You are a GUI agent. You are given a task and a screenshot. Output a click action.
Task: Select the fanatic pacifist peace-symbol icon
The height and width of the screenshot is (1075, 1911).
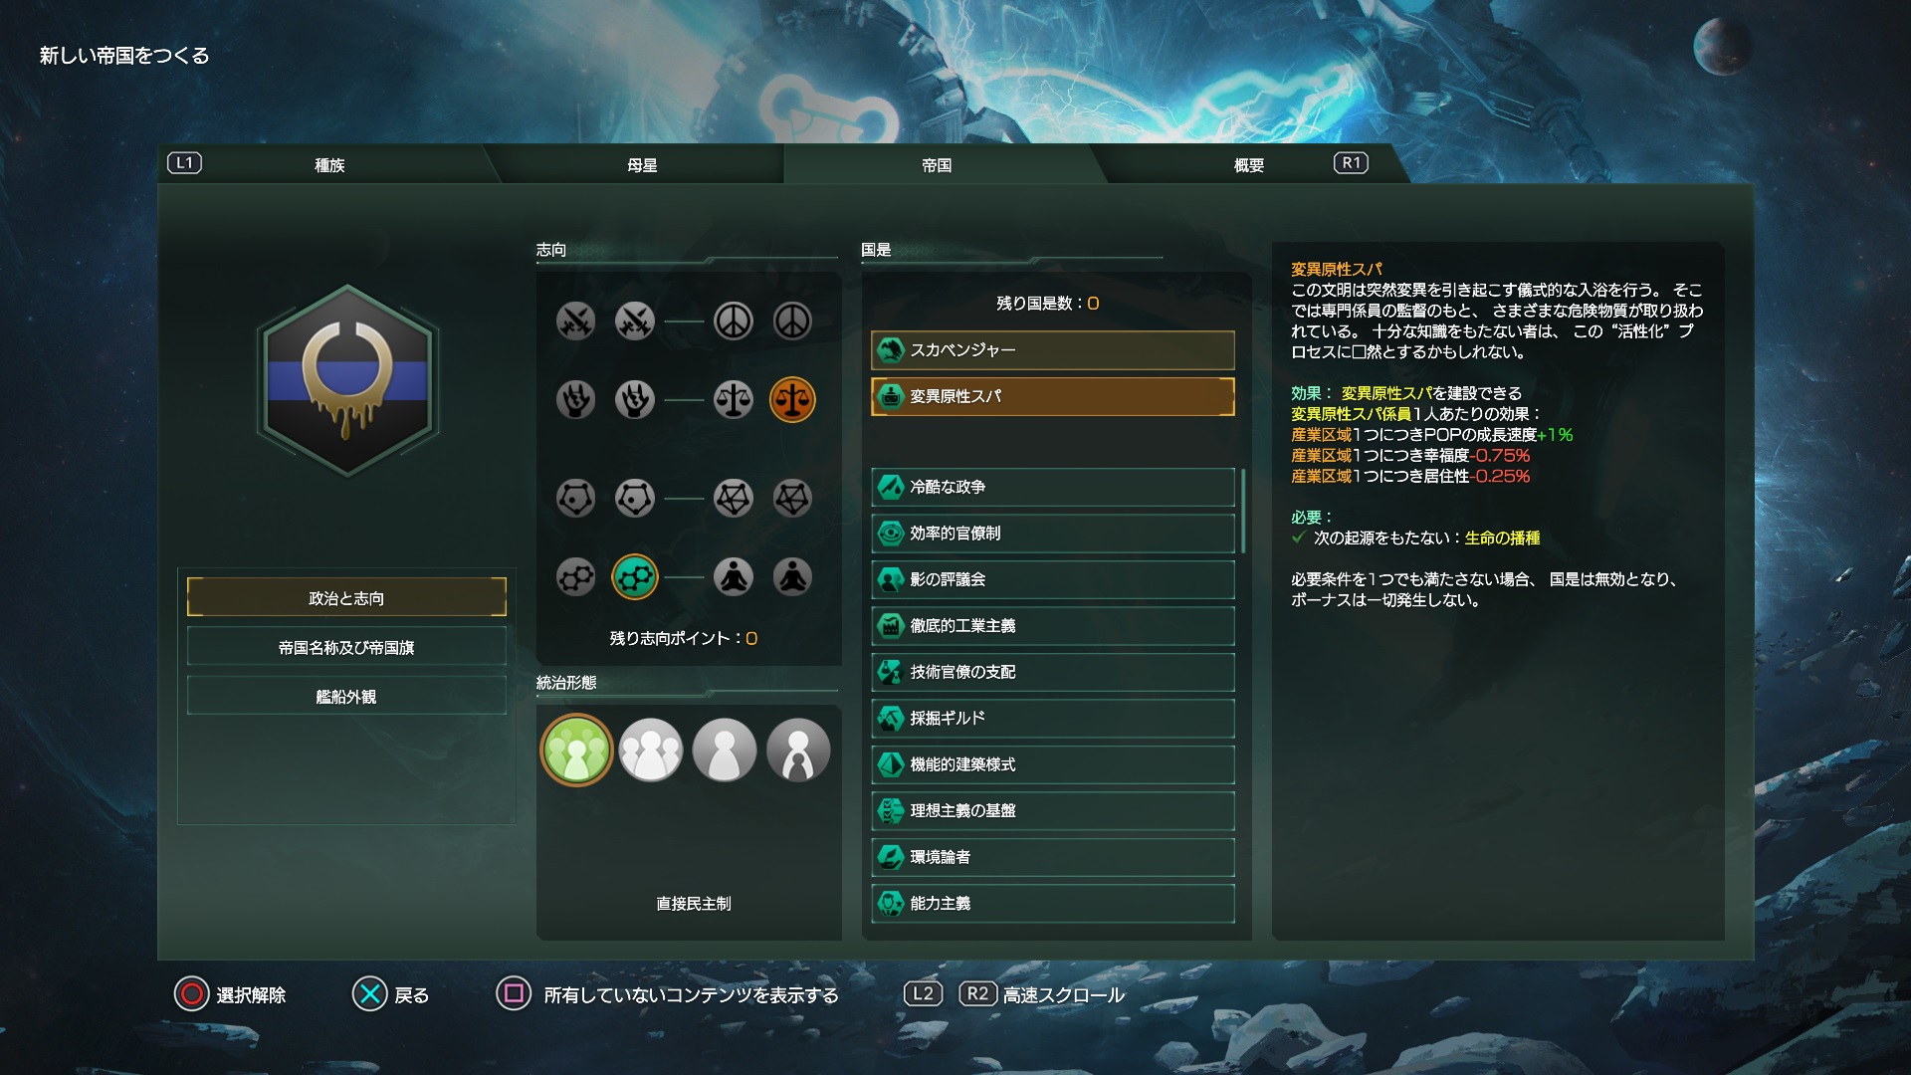(792, 321)
